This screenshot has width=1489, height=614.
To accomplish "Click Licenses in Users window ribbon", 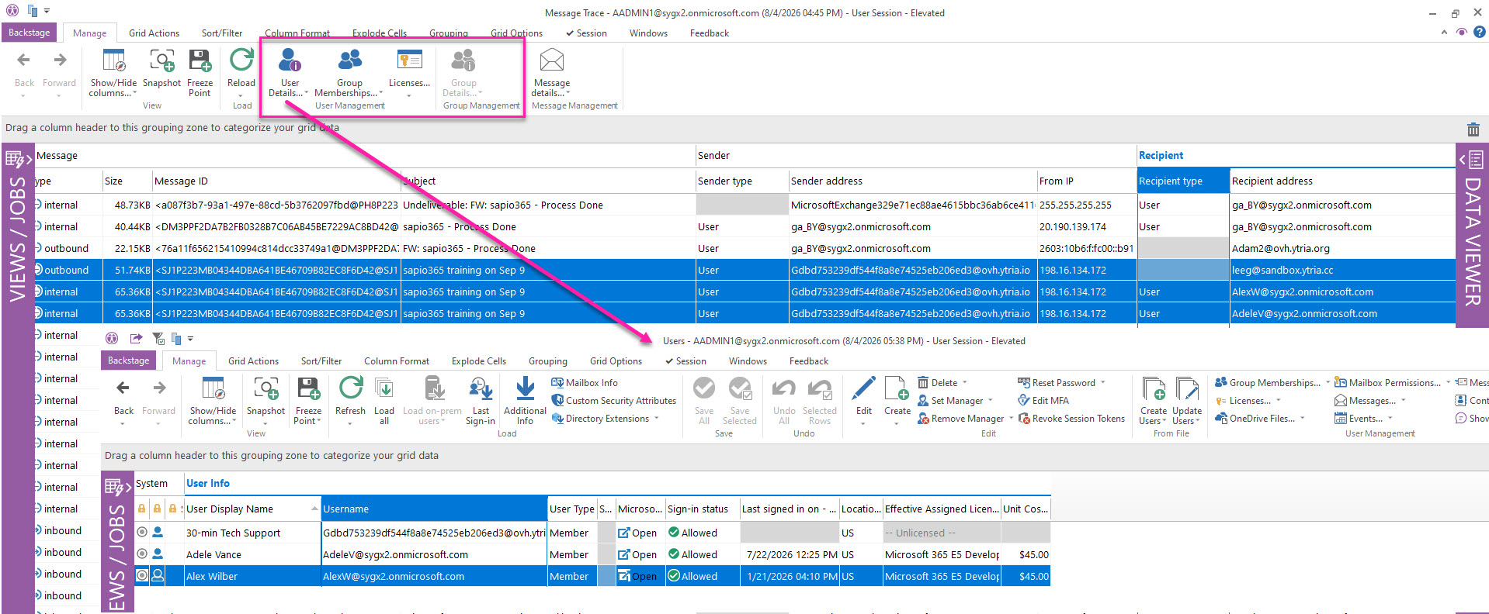I will coord(1243,401).
